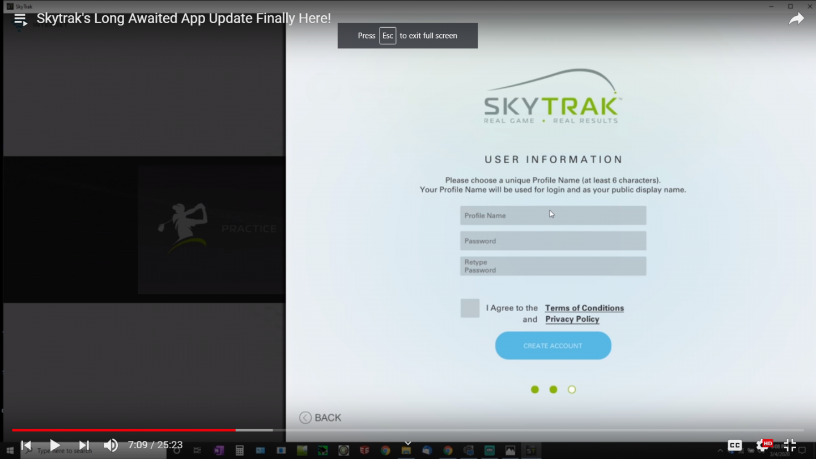Select the first step indicator dot
The width and height of the screenshot is (816, 459).
[x=535, y=389]
